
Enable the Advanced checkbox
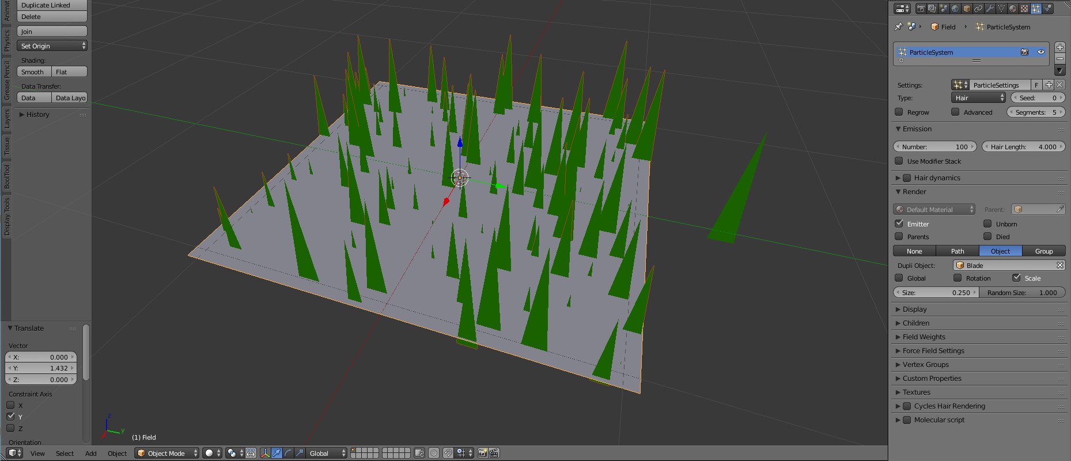coord(955,112)
